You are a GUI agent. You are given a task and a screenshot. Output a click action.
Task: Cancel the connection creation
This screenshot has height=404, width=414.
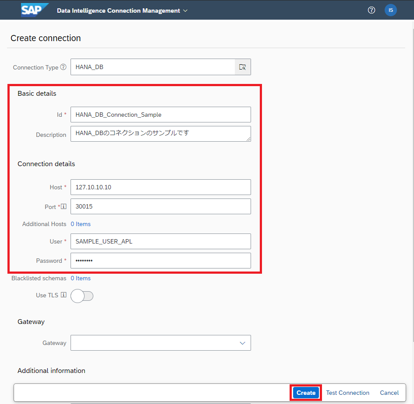point(389,393)
